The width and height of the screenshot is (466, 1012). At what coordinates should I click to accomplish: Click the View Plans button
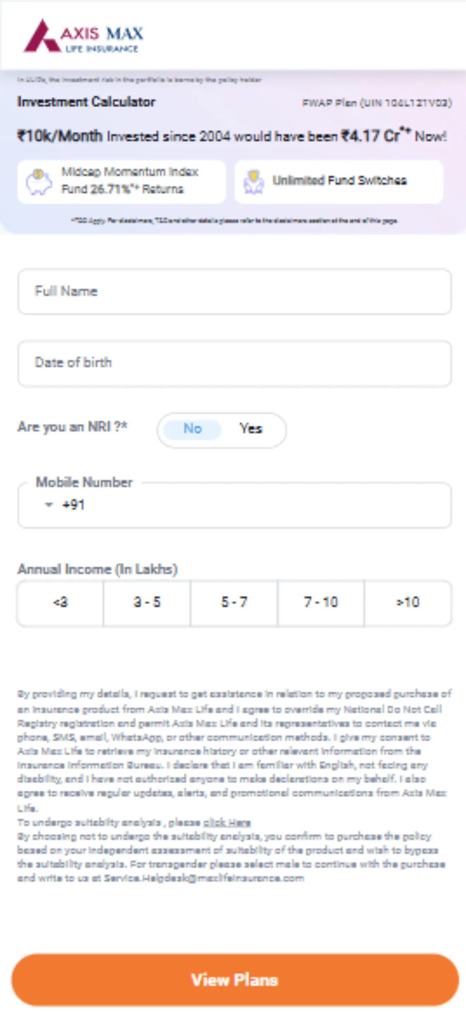pyautogui.click(x=233, y=980)
